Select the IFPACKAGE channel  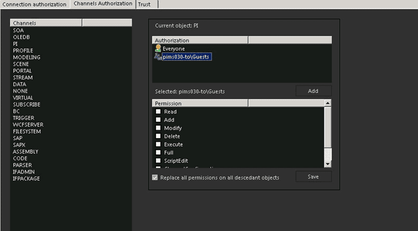[x=27, y=178]
